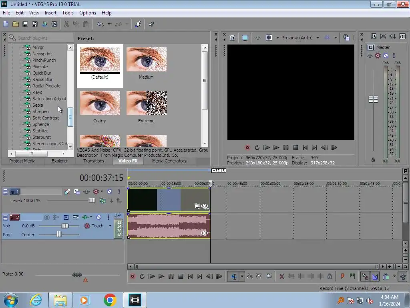Screen dimensions: 410x308
Task: Open Master bus FX icon
Action: pos(370,55)
